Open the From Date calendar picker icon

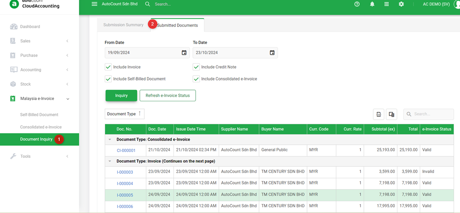184,53
